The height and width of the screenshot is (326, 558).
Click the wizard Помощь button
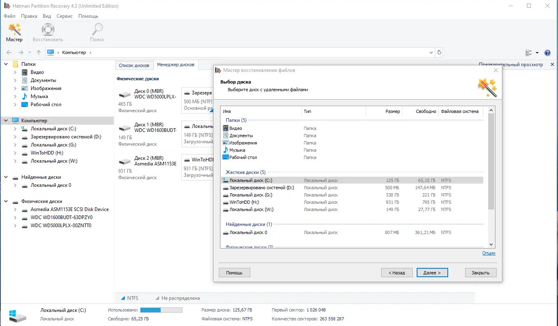[x=234, y=273]
